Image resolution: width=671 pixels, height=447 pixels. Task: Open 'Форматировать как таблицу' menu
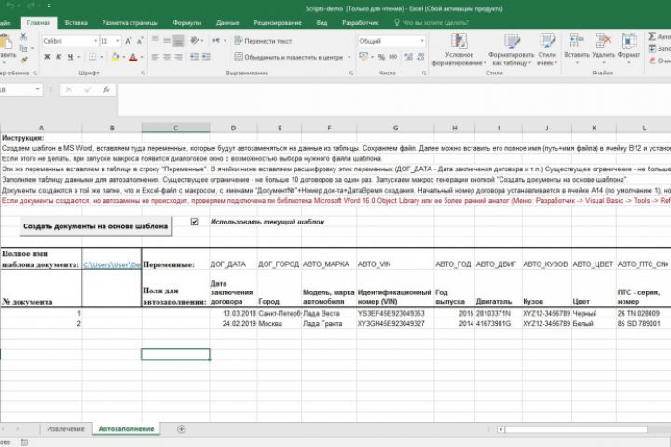click(x=512, y=49)
